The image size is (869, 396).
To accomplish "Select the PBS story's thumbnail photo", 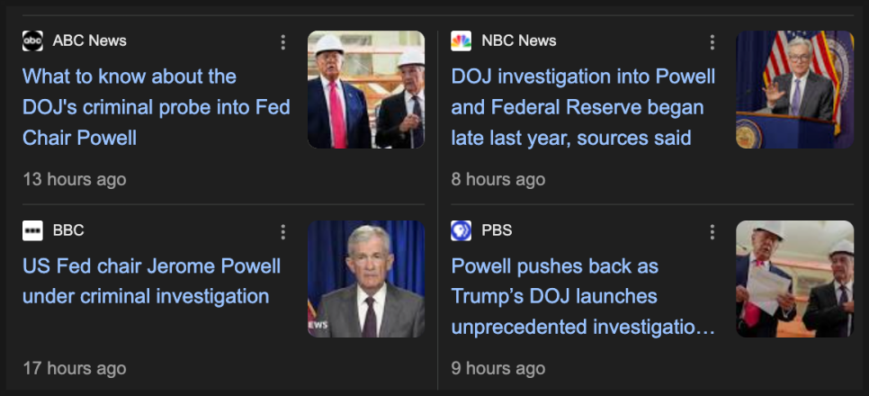I will click(794, 279).
